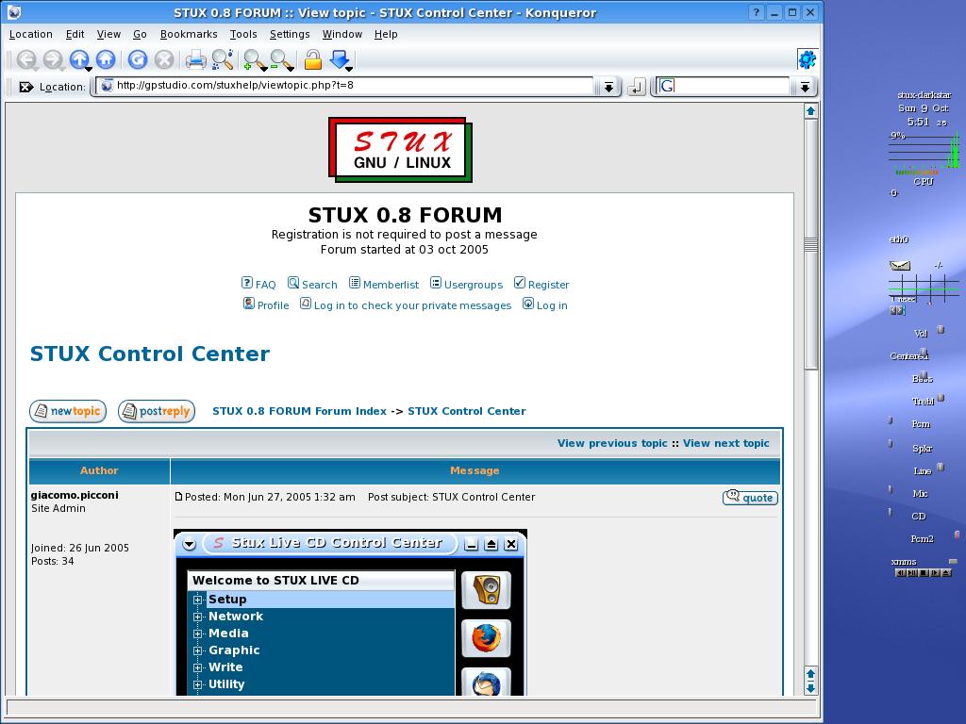Click the animated KDE gear icon
The height and width of the screenshot is (724, 966).
pos(808,59)
